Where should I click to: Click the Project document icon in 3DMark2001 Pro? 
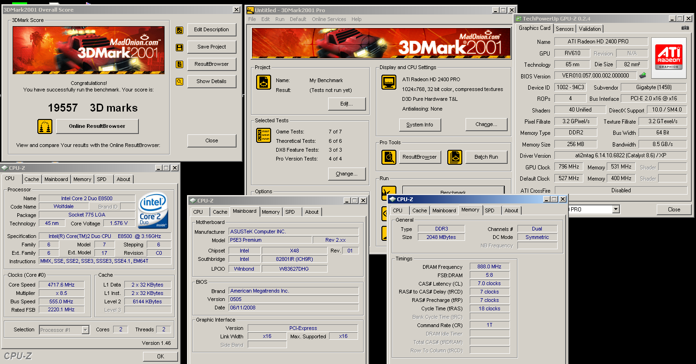coord(264,82)
